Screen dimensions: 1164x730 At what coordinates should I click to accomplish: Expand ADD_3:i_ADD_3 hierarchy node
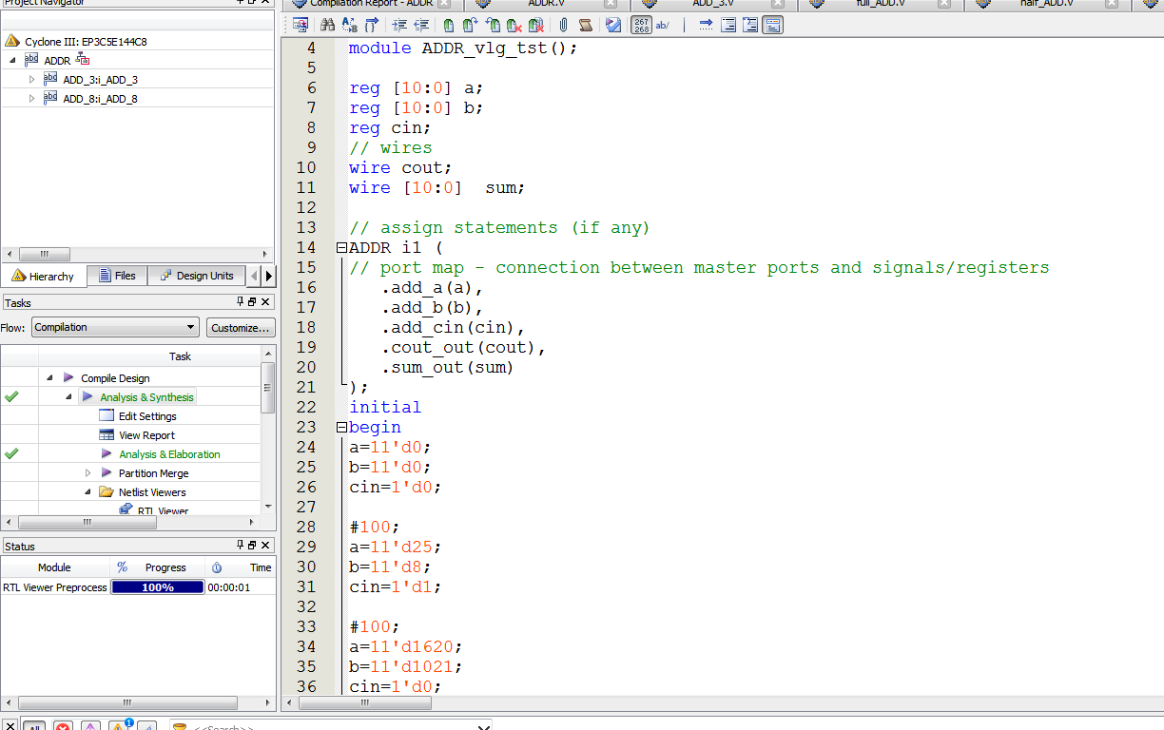point(31,80)
